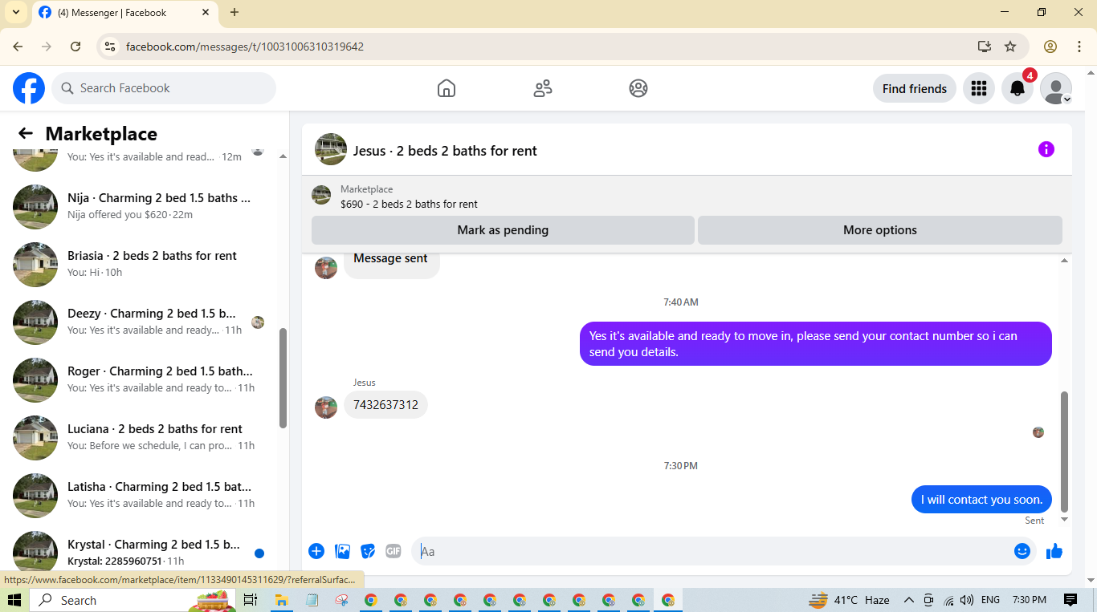Click the install app icon in address bar
This screenshot has height=612, width=1097.
click(x=985, y=47)
